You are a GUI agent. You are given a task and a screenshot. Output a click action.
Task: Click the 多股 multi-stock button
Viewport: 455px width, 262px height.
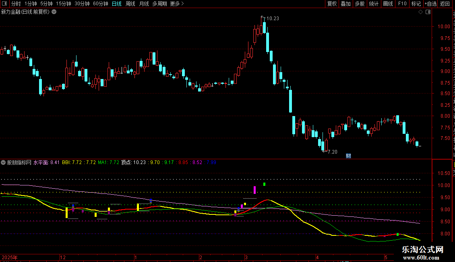[x=360, y=4]
